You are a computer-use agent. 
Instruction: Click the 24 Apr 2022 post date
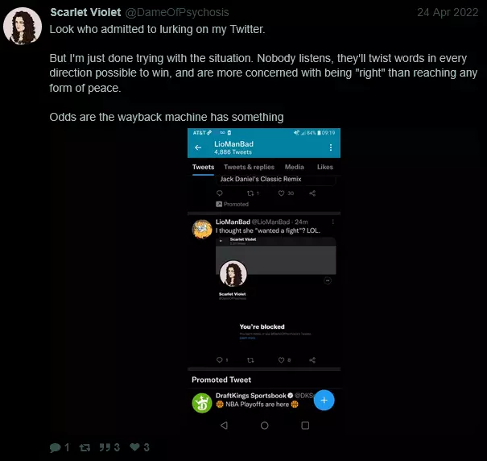click(448, 12)
